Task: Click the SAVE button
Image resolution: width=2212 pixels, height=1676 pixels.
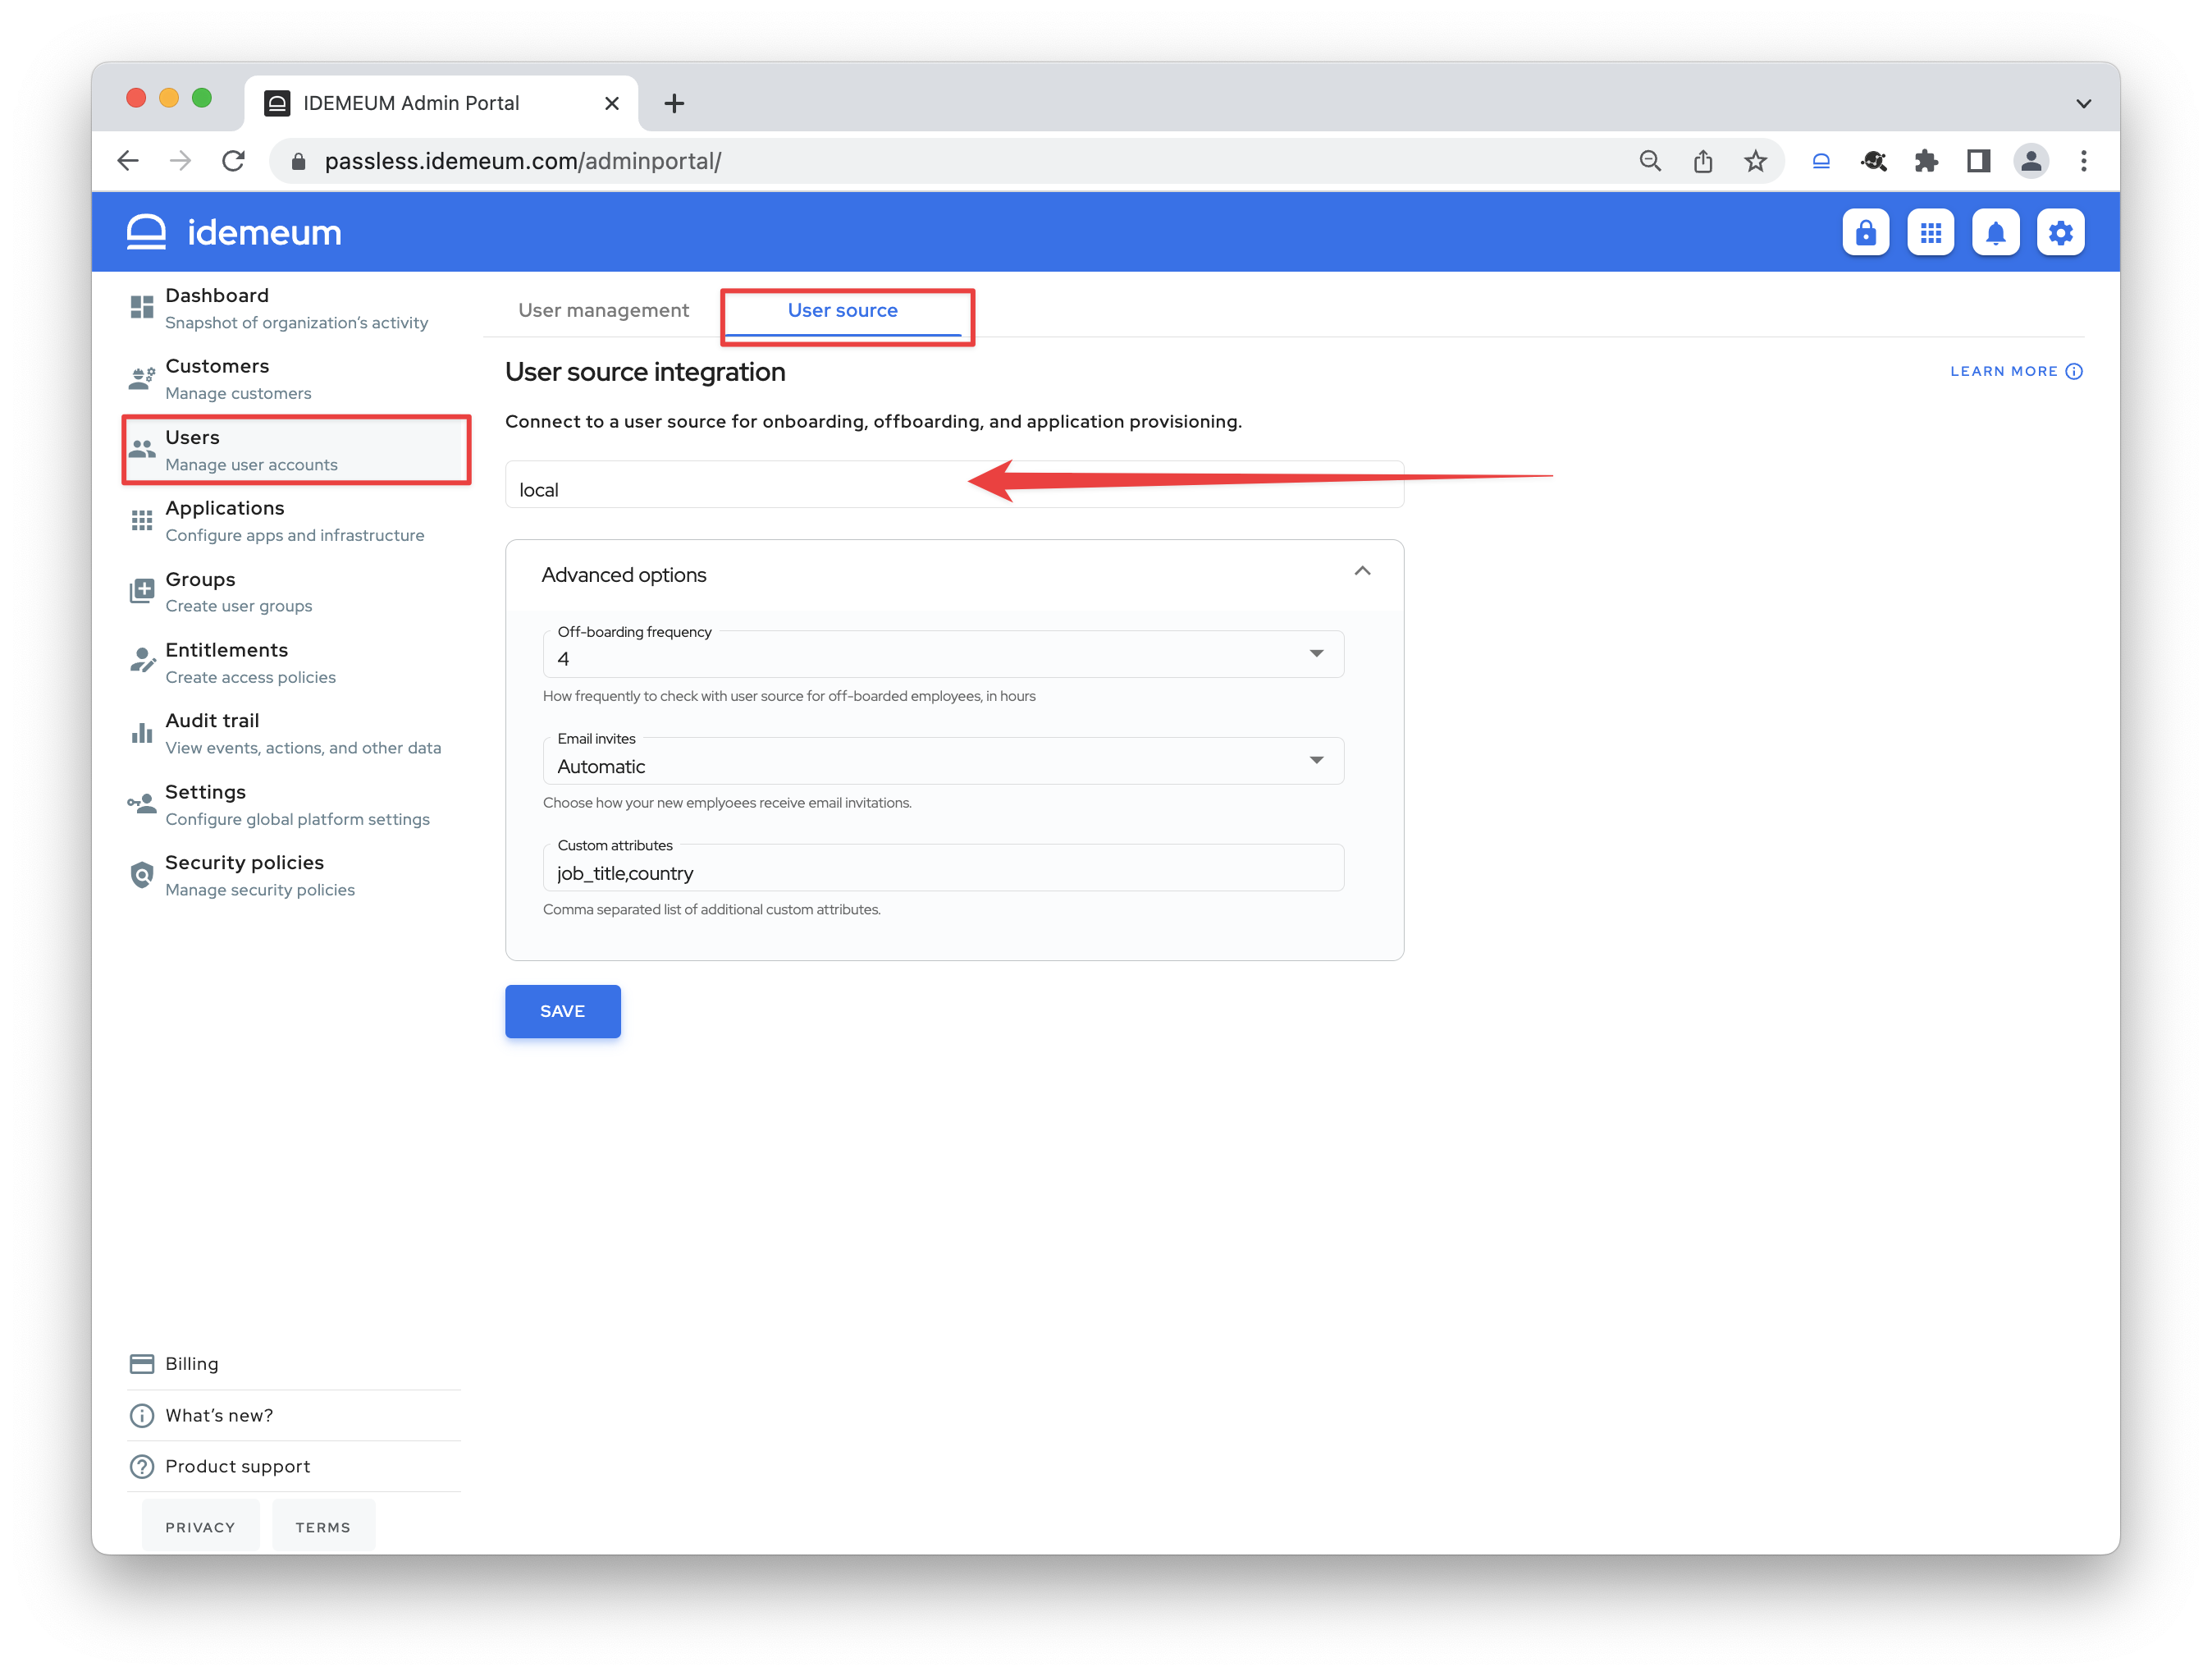Action: pos(562,1010)
